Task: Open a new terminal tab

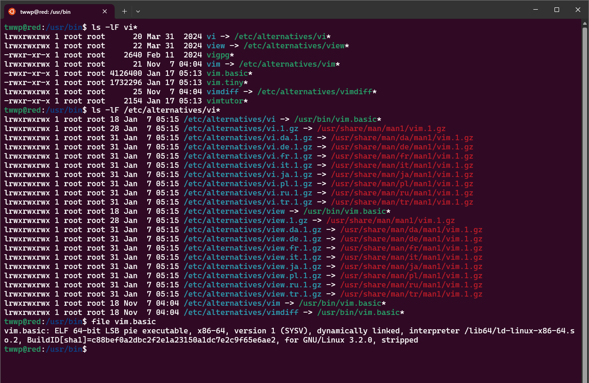Action: (x=124, y=11)
